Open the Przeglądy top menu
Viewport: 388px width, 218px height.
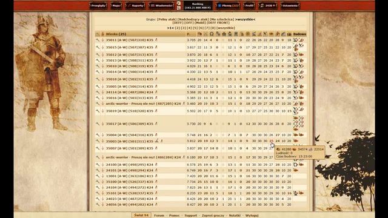click(98, 5)
